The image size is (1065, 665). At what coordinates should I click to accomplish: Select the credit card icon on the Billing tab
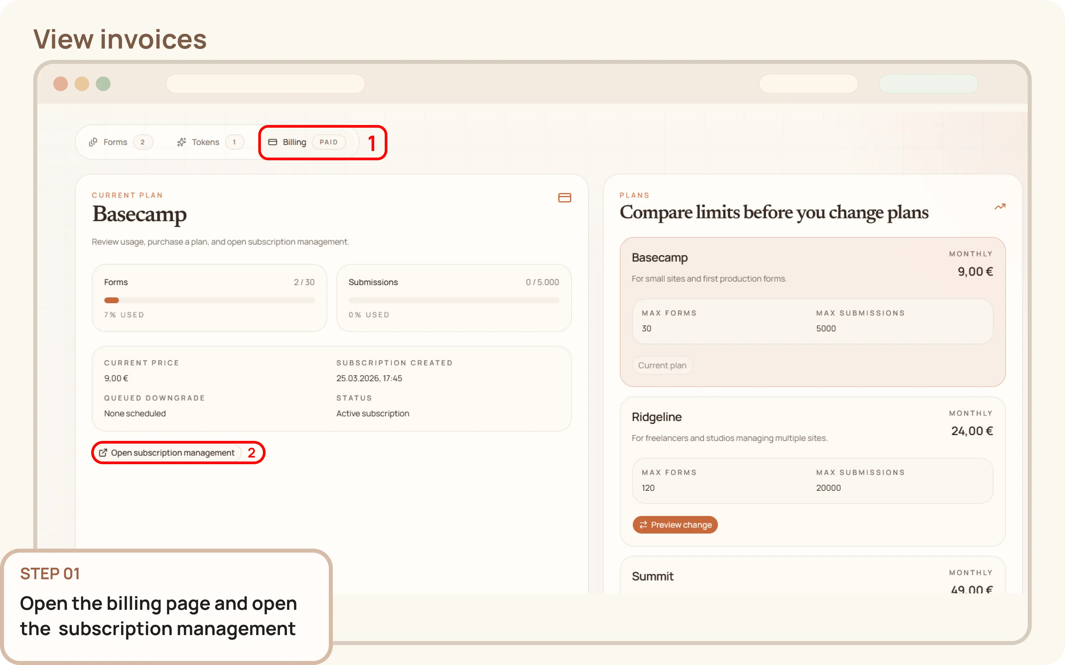click(x=273, y=142)
